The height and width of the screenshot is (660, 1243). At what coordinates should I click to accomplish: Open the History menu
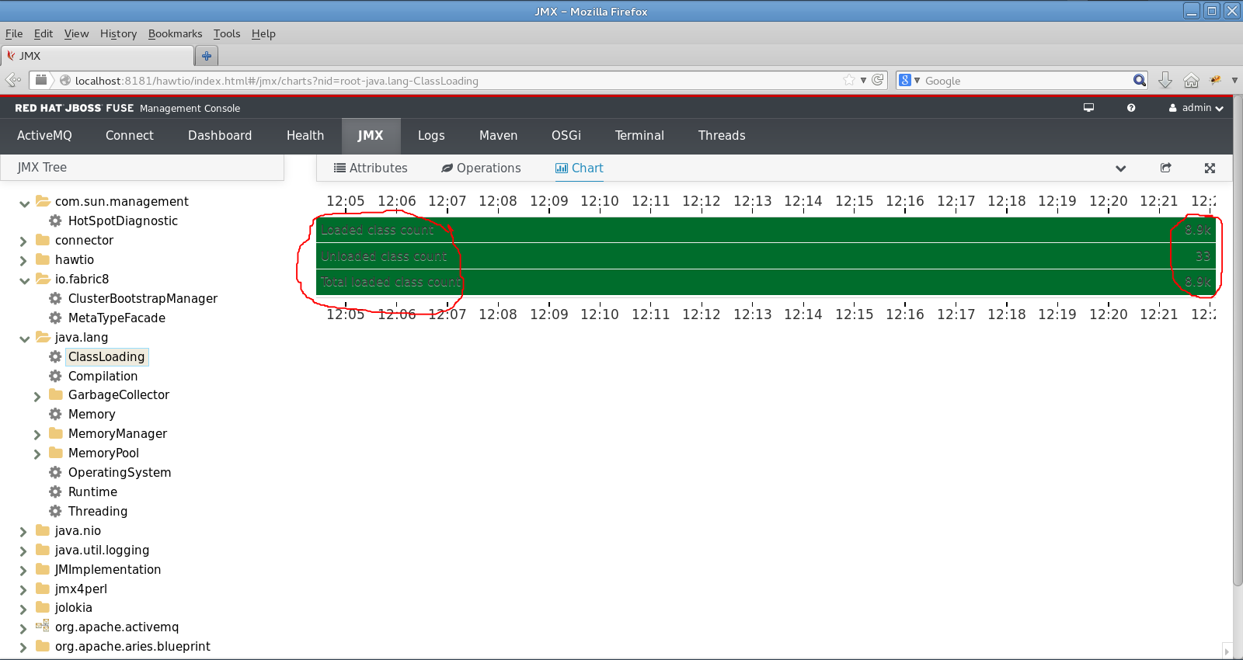pyautogui.click(x=118, y=33)
